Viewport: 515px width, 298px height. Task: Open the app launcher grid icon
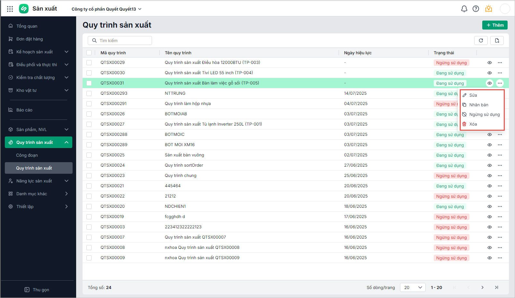pos(10,9)
